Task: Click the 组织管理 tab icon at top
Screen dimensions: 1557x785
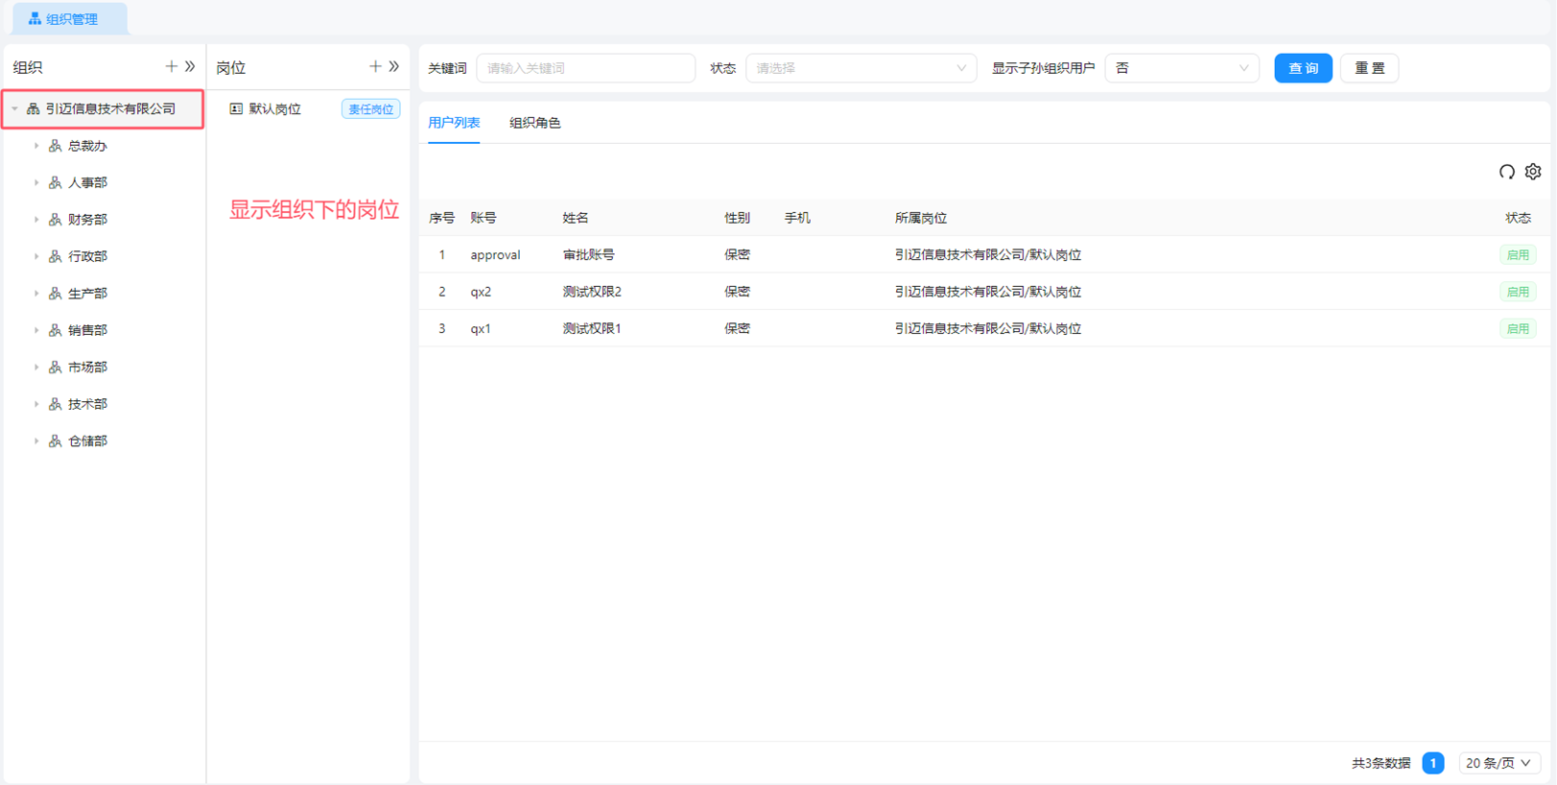Action: (x=35, y=18)
